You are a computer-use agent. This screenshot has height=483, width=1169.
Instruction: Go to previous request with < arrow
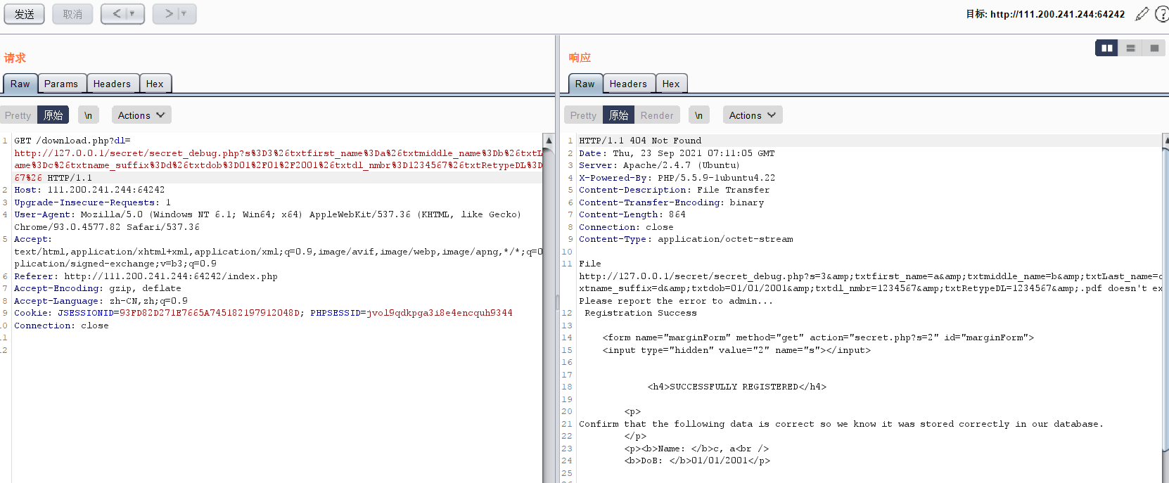(115, 13)
